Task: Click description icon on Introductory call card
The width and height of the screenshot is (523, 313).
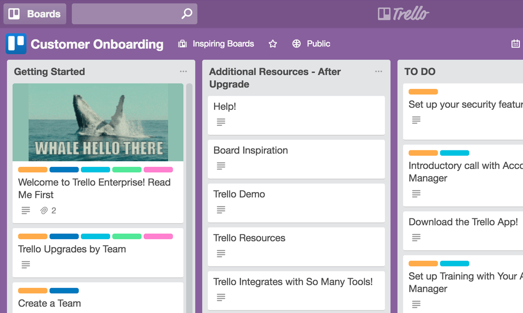Action: coord(416,193)
